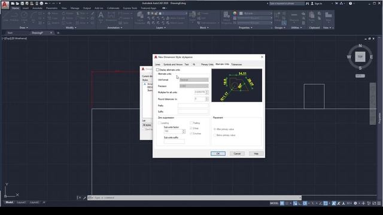383x215 pixels.
Task: Switch to Symbols and Arrows tab
Action: [x=173, y=64]
